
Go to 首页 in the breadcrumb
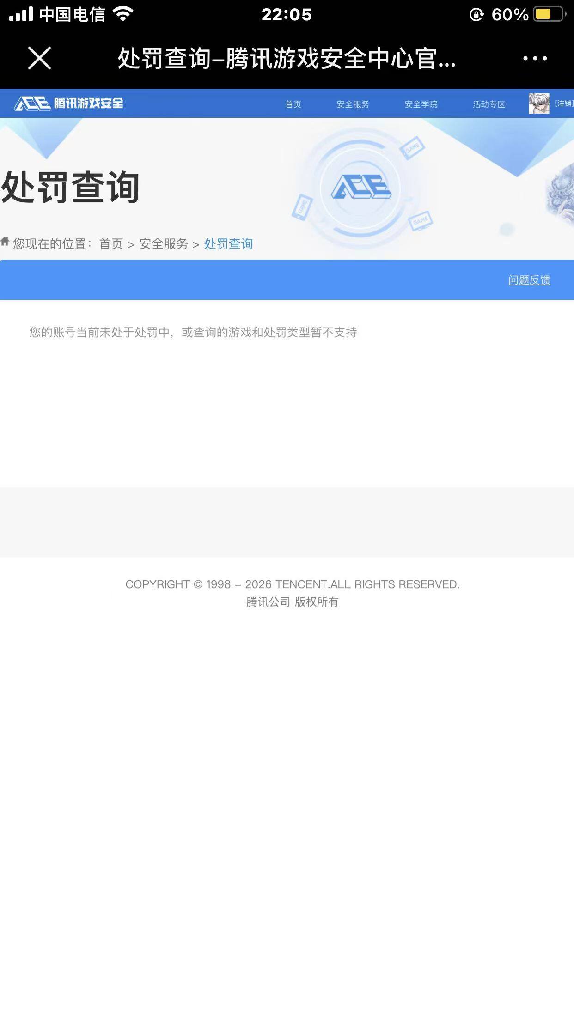coord(111,244)
